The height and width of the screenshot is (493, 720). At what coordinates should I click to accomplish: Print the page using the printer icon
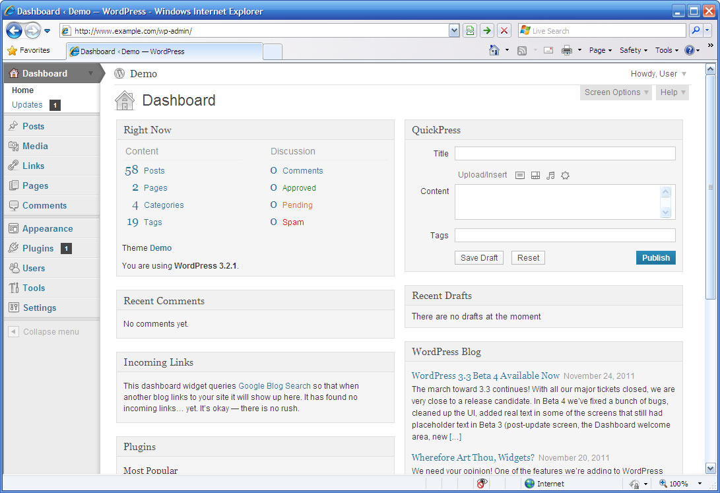coord(567,51)
